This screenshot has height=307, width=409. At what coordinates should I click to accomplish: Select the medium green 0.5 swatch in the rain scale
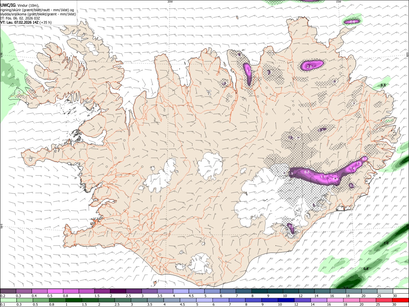point(41,300)
